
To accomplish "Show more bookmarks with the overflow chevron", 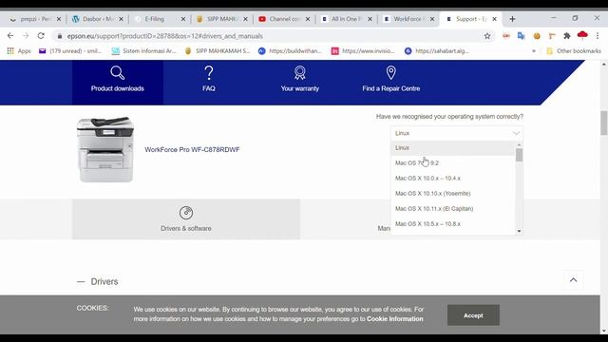I will (x=534, y=50).
